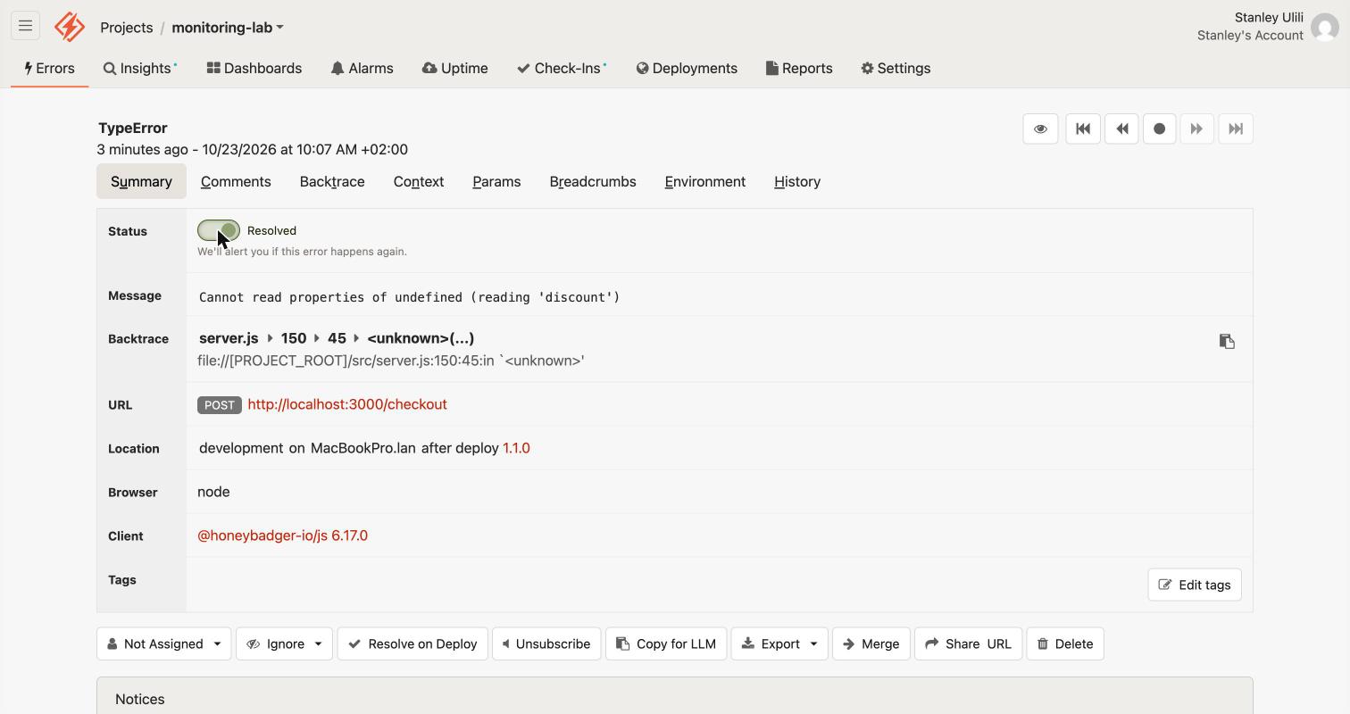Viewport: 1350px width, 714px height.
Task: Jump to the first notice
Action: [x=1083, y=129]
